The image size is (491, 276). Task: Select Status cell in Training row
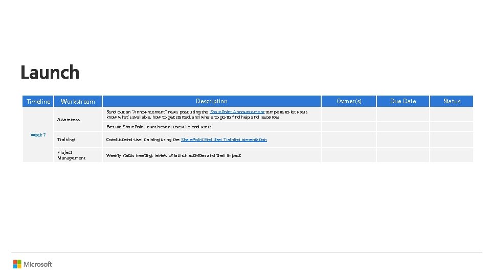[452, 140]
